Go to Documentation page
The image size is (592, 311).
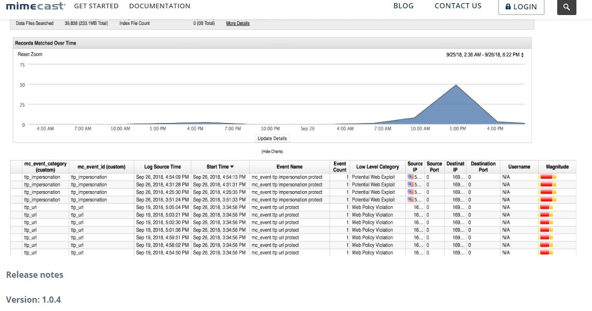click(x=159, y=6)
